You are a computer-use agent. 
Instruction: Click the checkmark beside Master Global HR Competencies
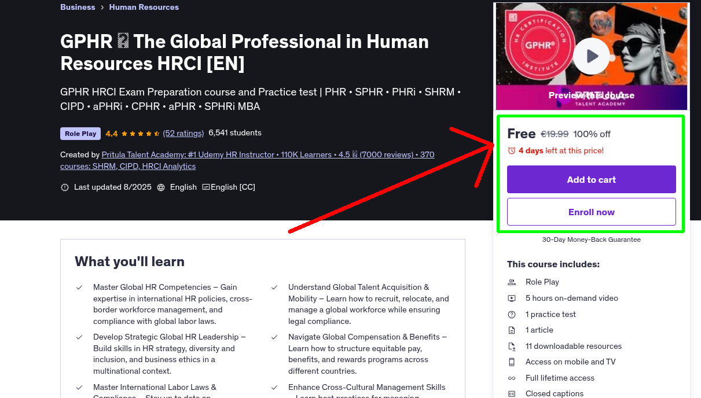pyautogui.click(x=79, y=288)
